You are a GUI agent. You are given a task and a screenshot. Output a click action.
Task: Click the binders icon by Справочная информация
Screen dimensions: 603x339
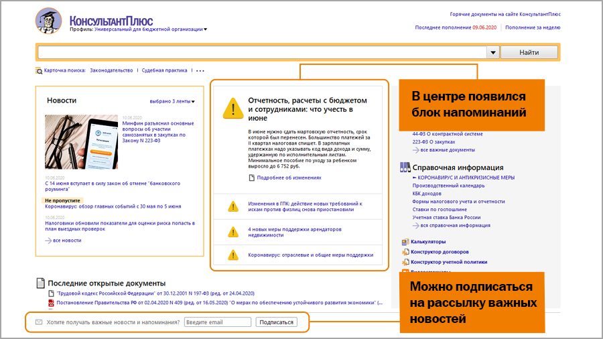(405, 167)
